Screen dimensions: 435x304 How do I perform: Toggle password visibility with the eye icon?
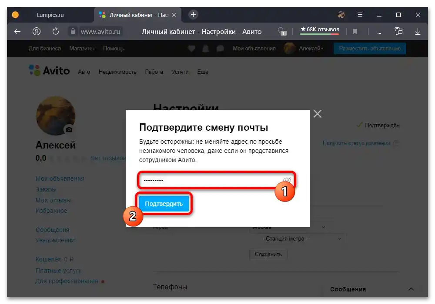pos(287,180)
